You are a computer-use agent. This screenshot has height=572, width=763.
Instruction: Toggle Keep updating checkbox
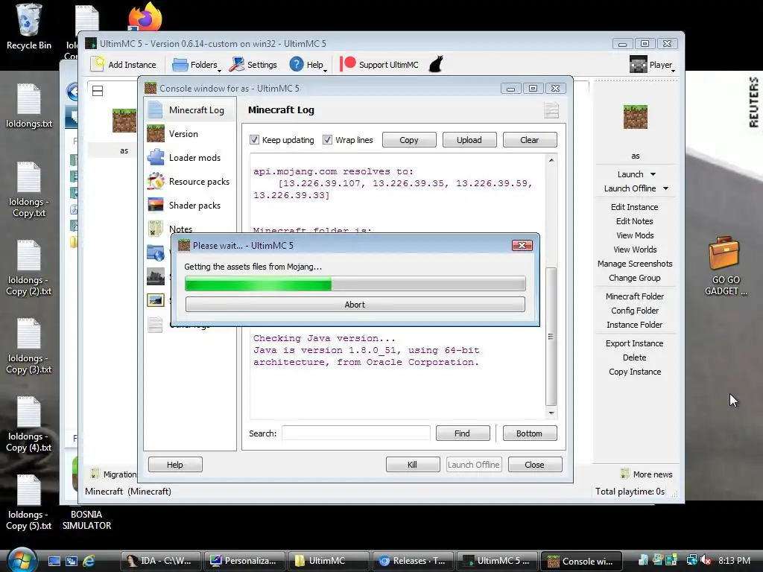tap(255, 139)
